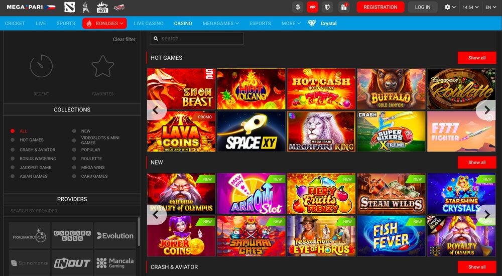This screenshot has width=502, height=276.
Task: Select the Popular collection filter
Action: tap(86, 150)
